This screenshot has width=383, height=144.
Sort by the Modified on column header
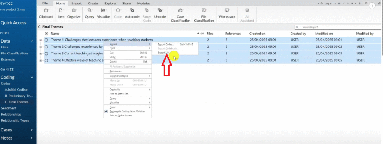tap(324, 34)
